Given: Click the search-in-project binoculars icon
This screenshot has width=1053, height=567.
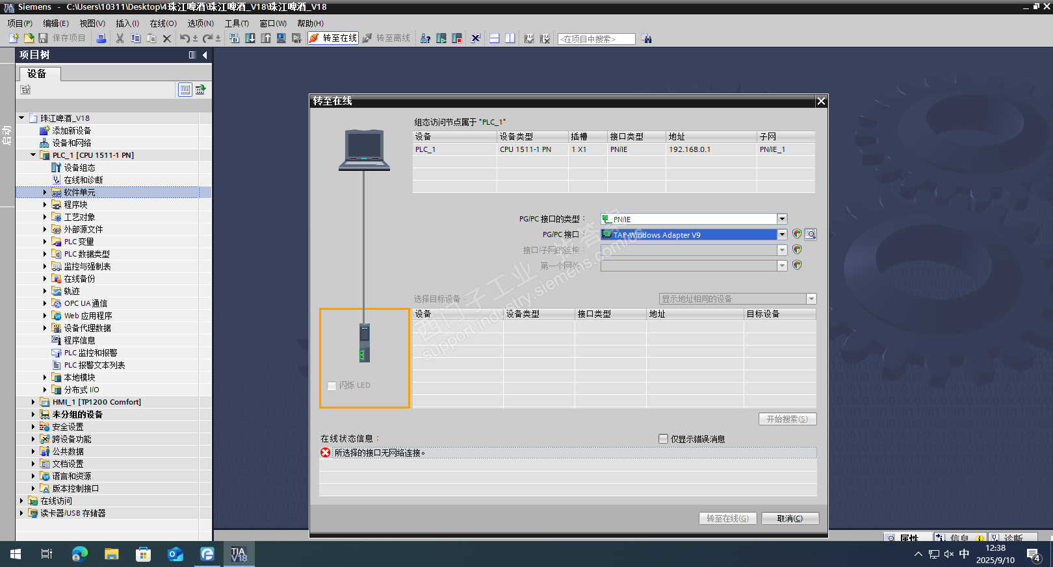Looking at the screenshot, I should (x=647, y=38).
